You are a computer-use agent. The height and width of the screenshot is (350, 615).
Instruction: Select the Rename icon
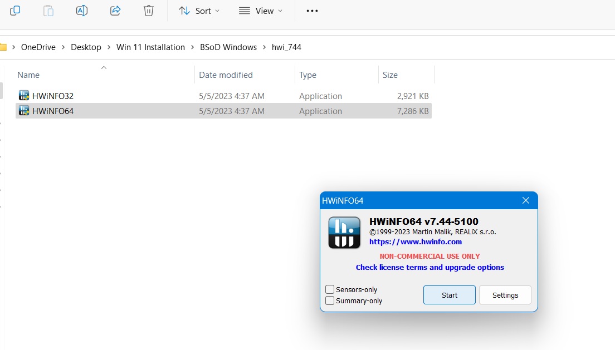click(x=82, y=10)
